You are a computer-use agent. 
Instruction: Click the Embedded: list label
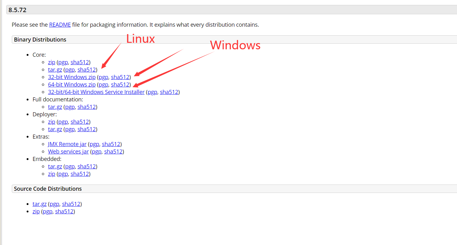(x=47, y=159)
